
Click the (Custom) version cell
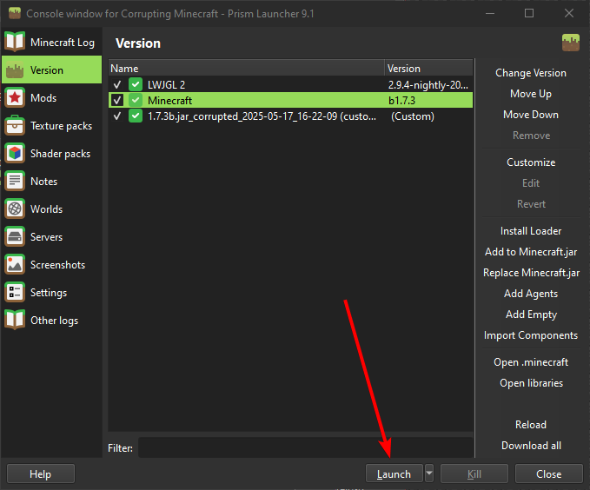point(413,116)
